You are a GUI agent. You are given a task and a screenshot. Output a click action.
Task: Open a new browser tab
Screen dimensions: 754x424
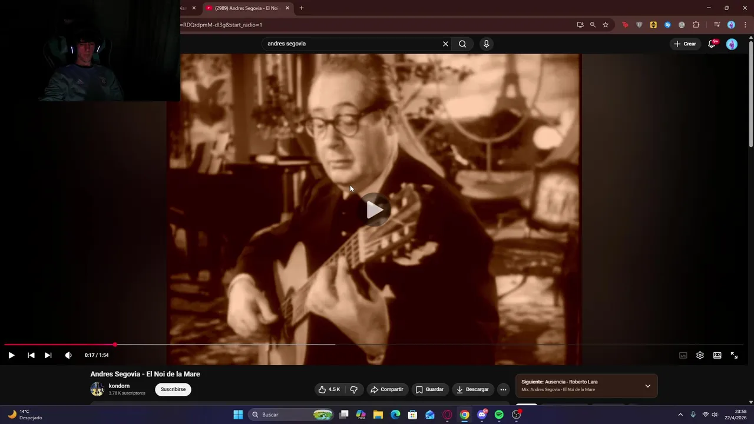(302, 8)
